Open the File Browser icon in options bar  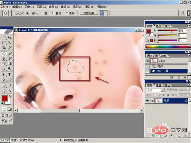(182, 13)
